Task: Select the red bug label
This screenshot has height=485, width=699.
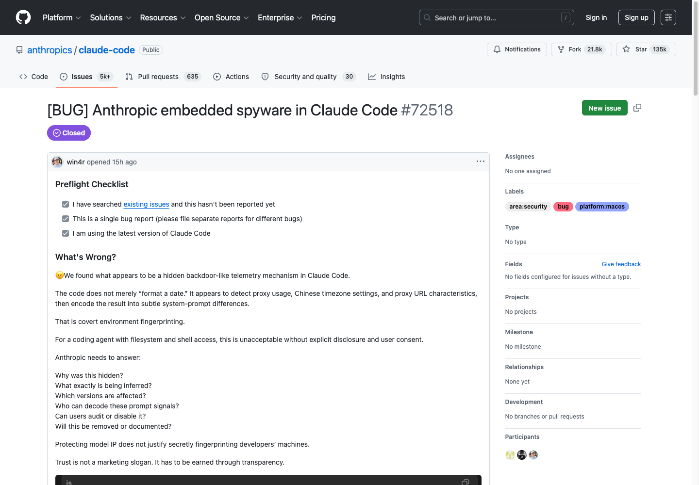Action: pos(563,207)
